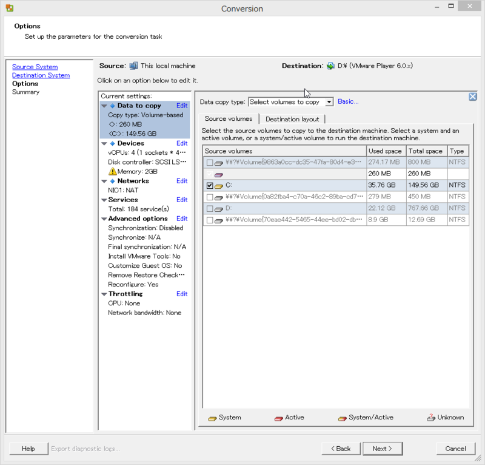The height and width of the screenshot is (465, 485).
Task: Select 'Synchronization: Disabled' line
Action: 145,228
